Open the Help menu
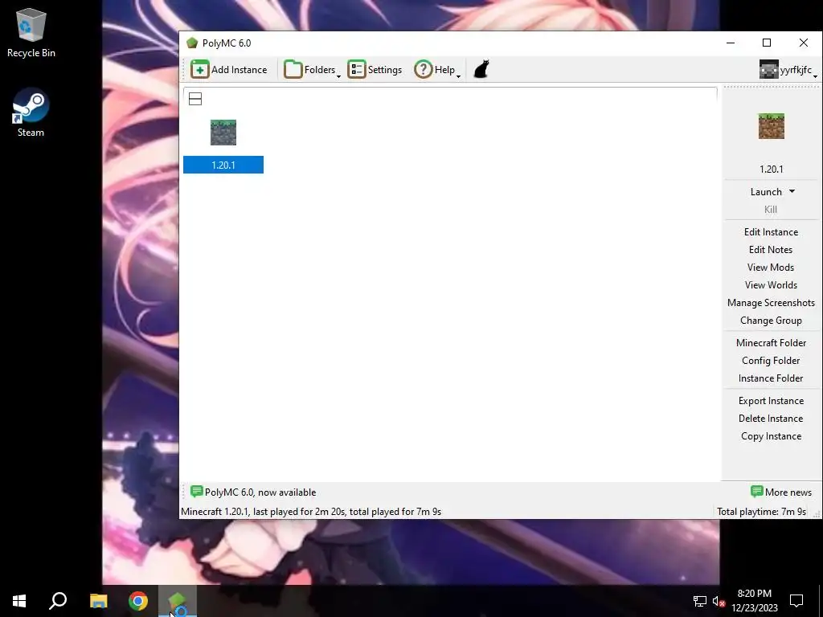Screen dimensions: 823x617 point(436,69)
